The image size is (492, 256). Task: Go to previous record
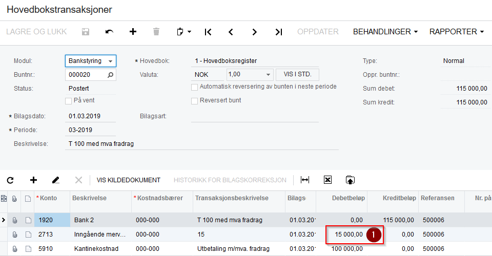click(231, 32)
